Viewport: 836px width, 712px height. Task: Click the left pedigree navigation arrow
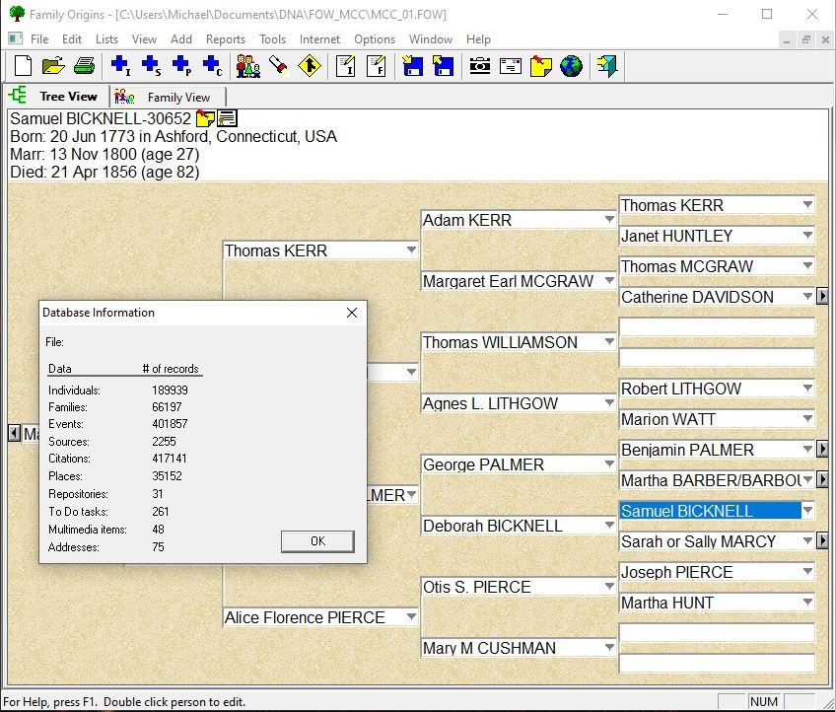(13, 432)
